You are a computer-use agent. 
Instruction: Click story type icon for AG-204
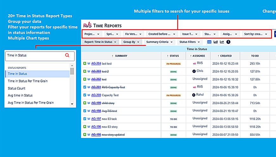tap(85, 64)
